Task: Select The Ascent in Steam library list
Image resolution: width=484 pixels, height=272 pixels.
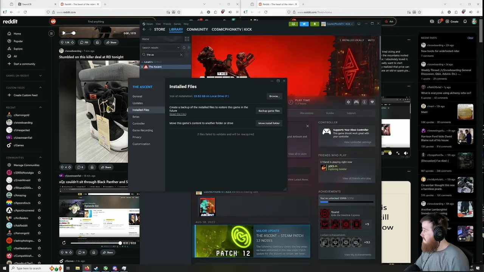Action: (x=166, y=67)
